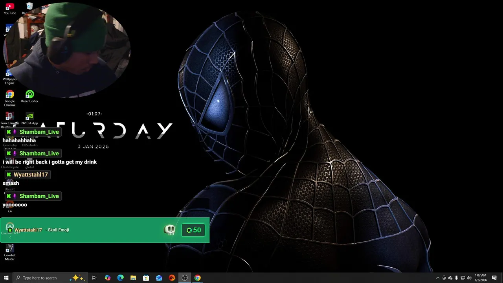Click Wyattstahl17 in the green alert banner
Viewport: 503px width, 283px height.
pyautogui.click(x=28, y=230)
